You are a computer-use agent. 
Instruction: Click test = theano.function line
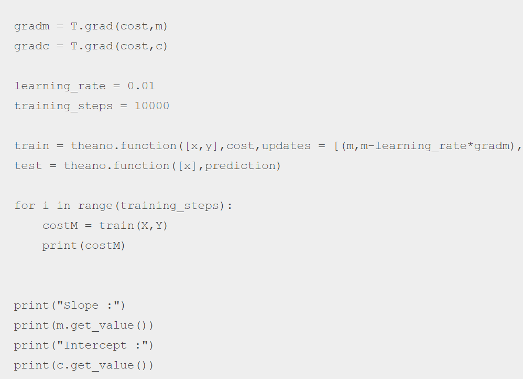(147, 166)
